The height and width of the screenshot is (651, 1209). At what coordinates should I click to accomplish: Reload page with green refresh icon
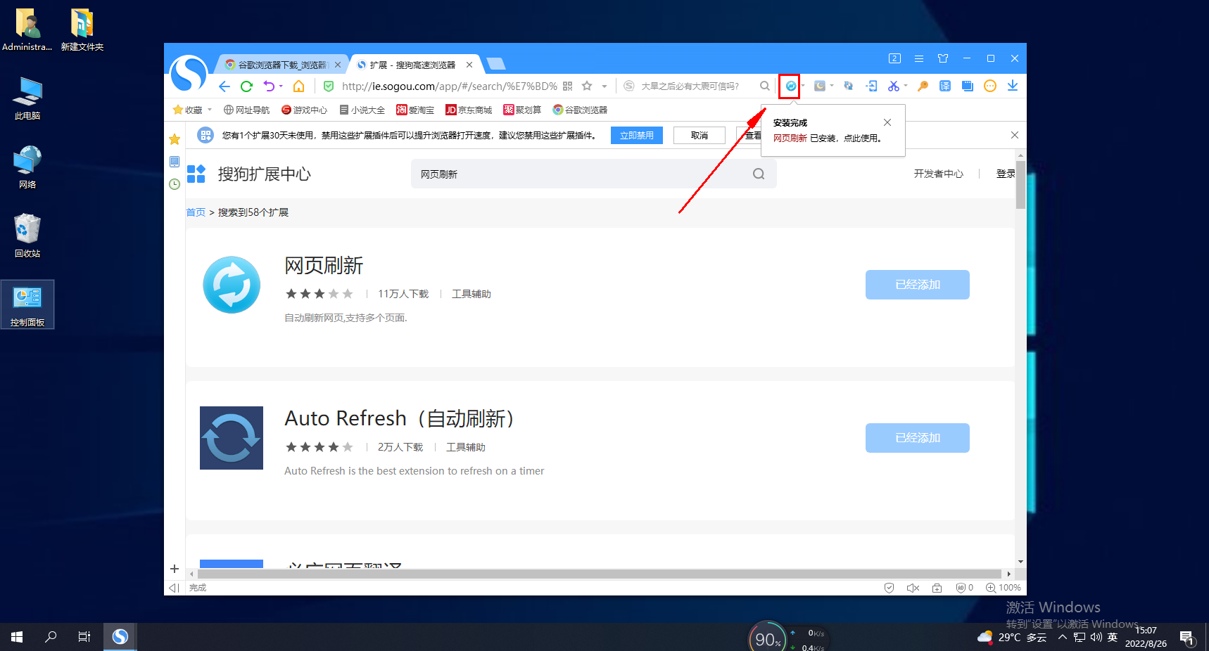point(246,86)
